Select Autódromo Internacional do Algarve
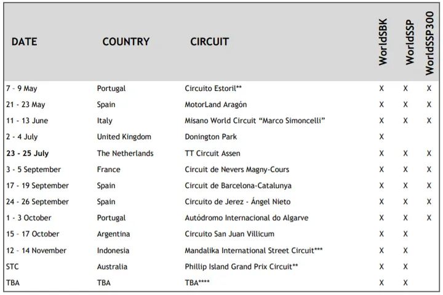This screenshot has height=295, width=443. click(247, 218)
